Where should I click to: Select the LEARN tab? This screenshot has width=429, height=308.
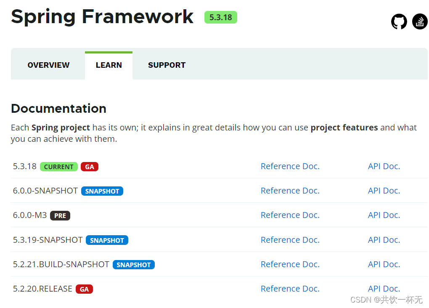coord(109,65)
